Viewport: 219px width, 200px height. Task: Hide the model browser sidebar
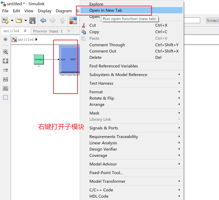pyautogui.click(x=5, y=39)
